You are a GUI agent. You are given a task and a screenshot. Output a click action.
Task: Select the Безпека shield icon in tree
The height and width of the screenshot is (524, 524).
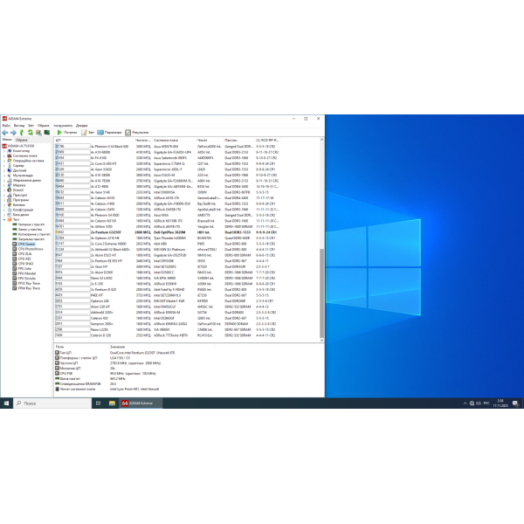click(10, 205)
